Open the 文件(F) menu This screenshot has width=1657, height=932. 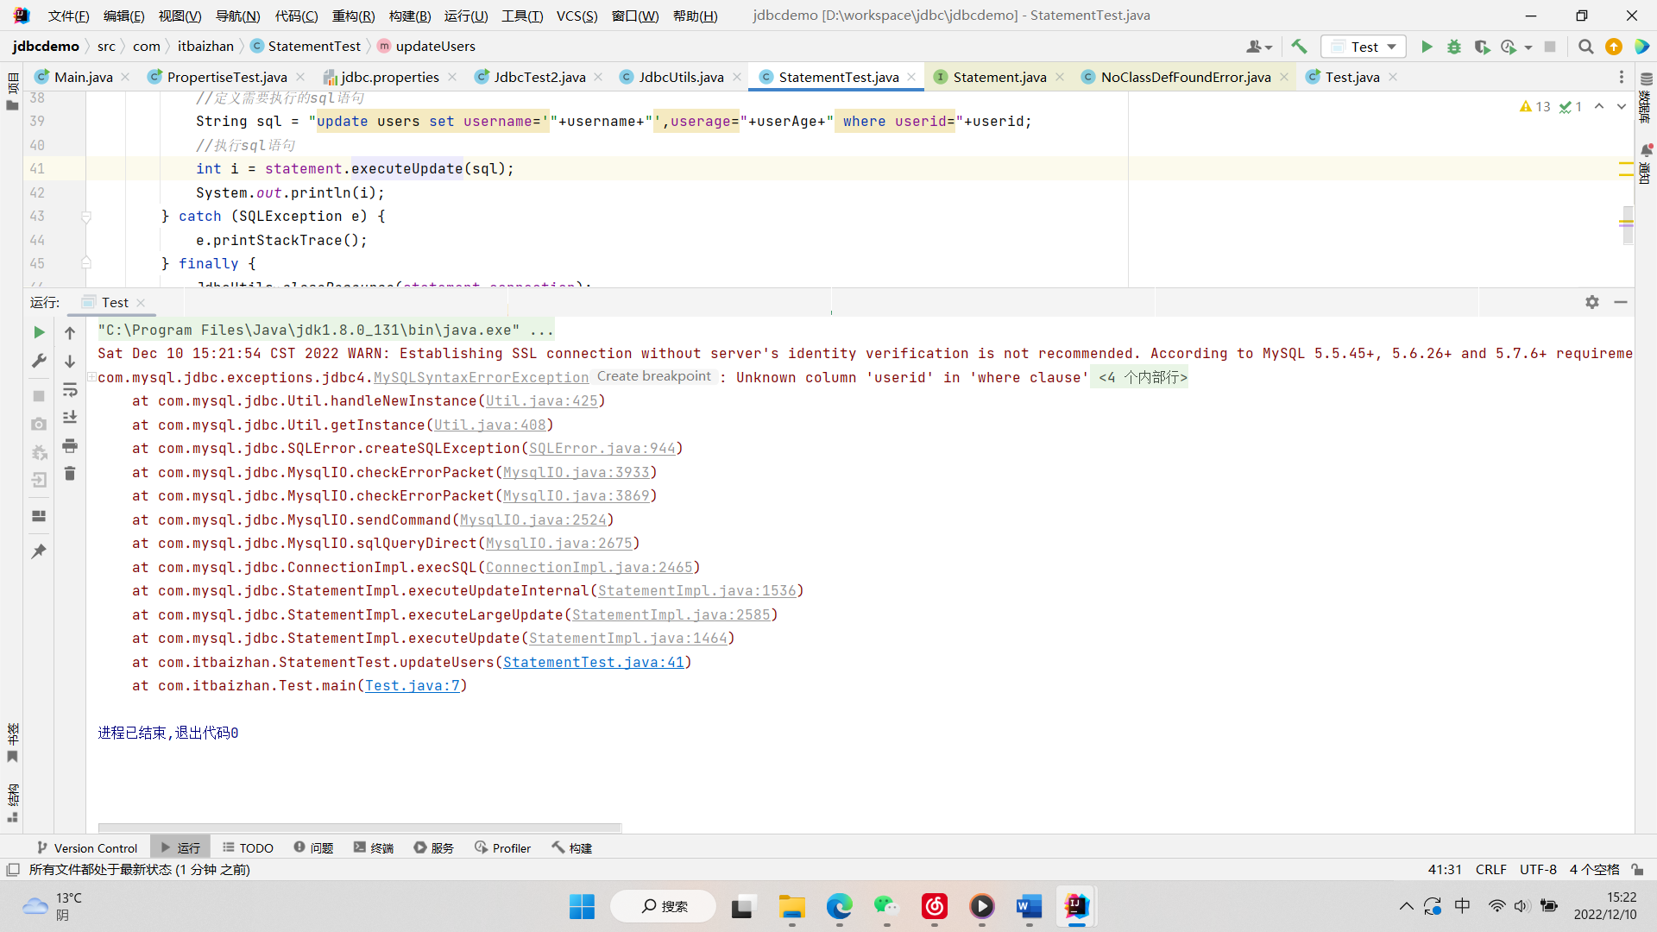coord(68,16)
